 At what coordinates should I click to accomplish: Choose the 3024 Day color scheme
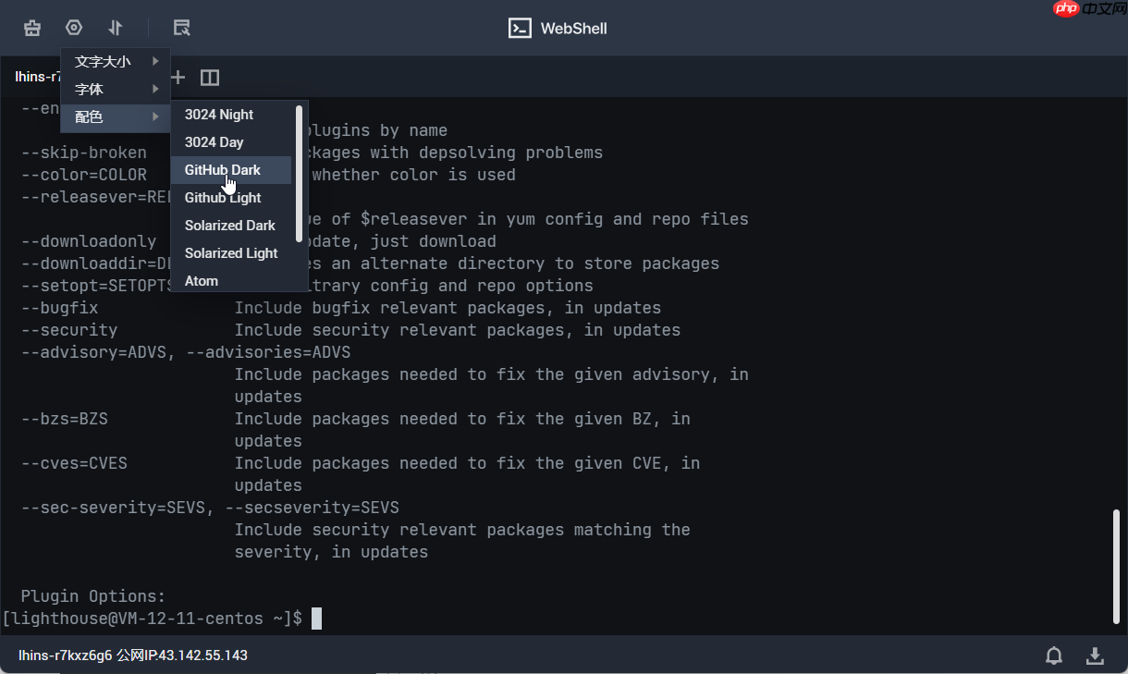click(x=215, y=142)
